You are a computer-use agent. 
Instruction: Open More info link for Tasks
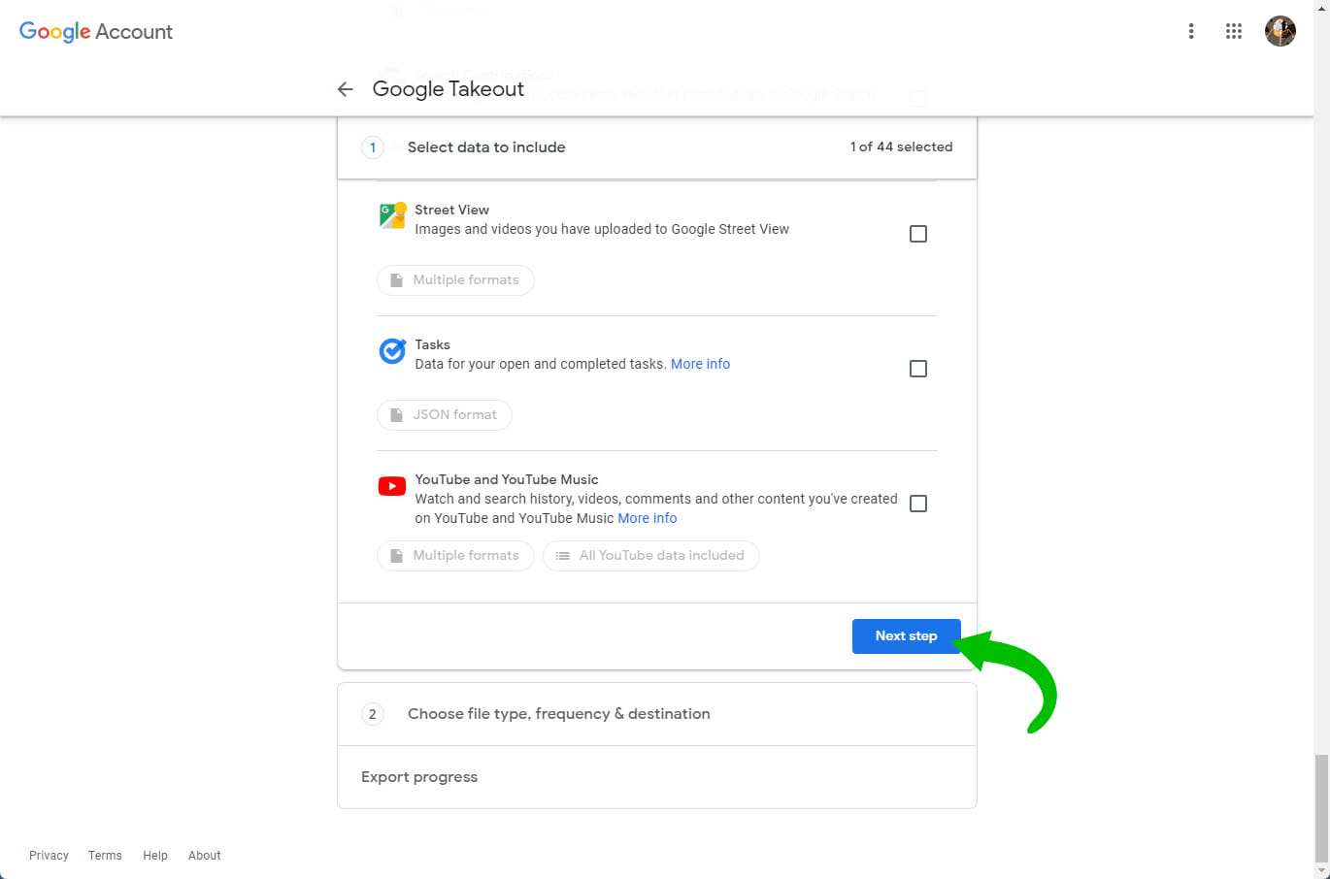[x=700, y=364]
